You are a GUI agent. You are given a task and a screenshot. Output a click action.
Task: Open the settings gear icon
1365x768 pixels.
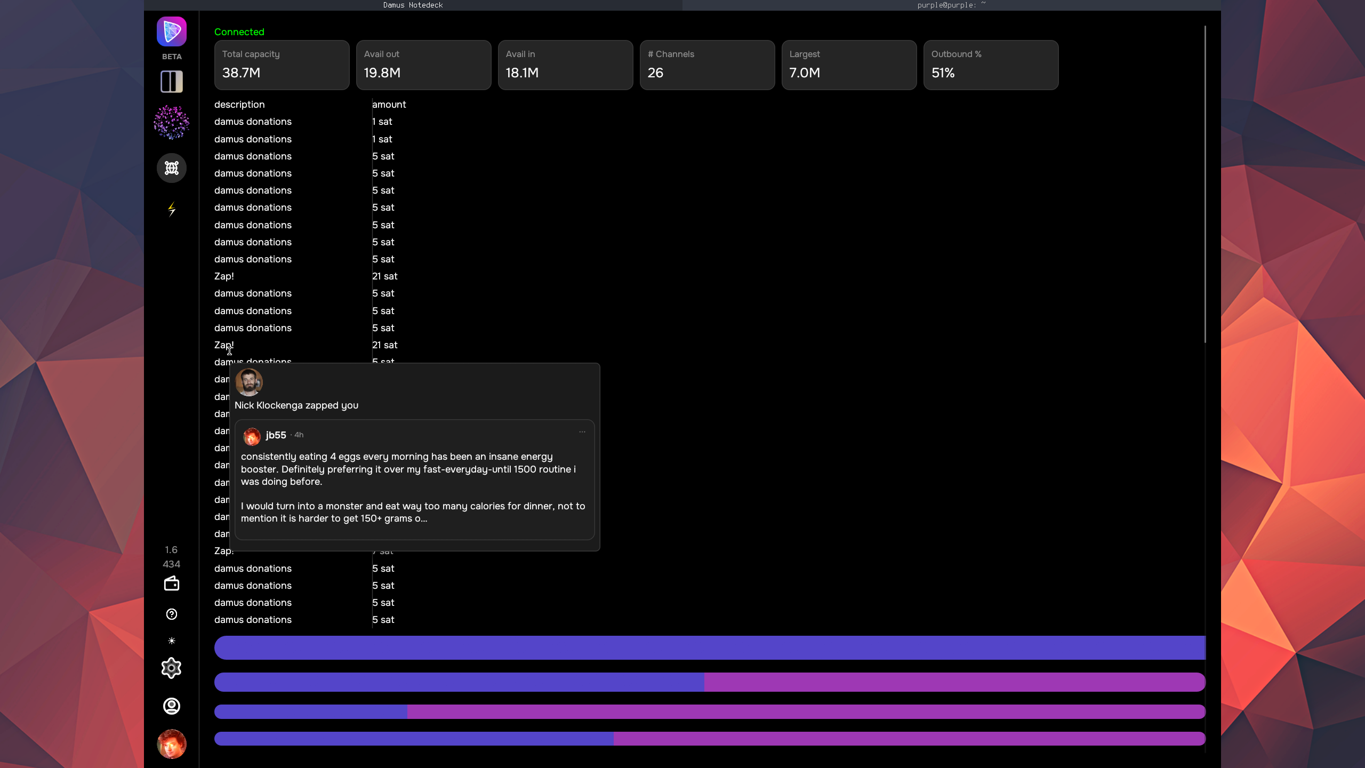[172, 668]
